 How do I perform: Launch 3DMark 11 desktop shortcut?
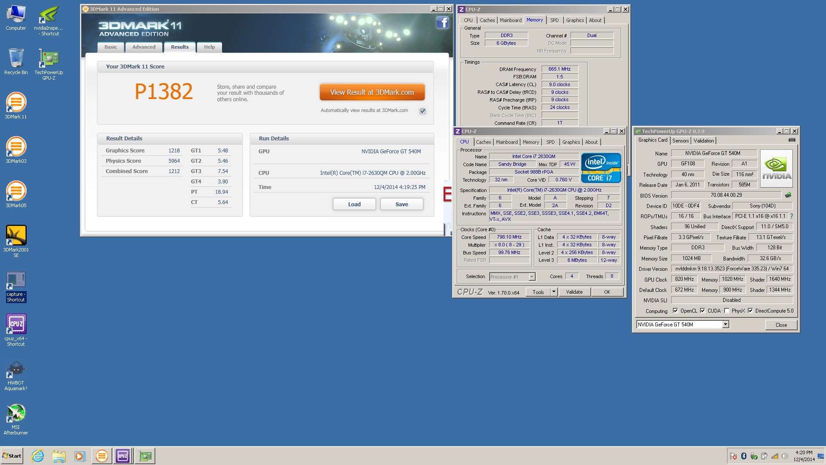coord(16,105)
